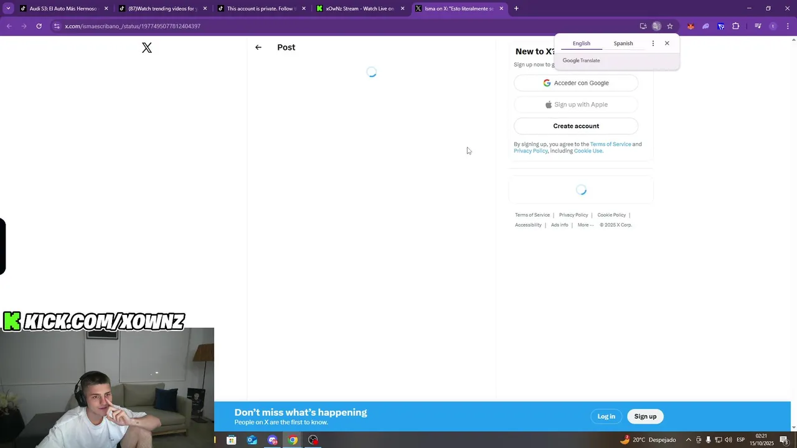
Task: Open Google Translate options (three dots)
Action: [653, 44]
